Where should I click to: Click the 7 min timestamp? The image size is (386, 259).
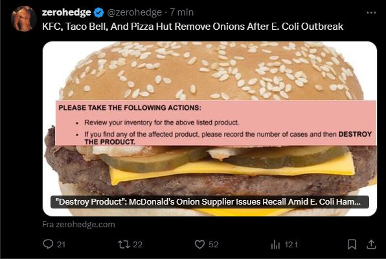182,12
